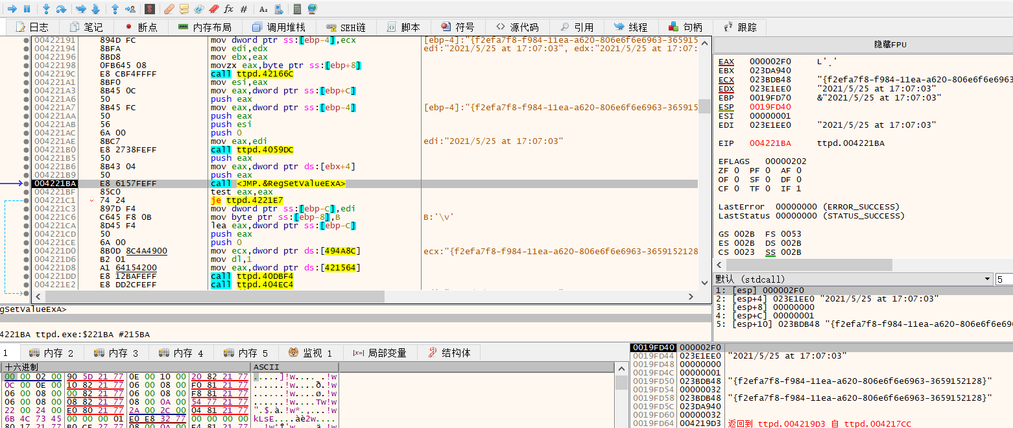Open the Calculator icon
The width and height of the screenshot is (1013, 428).
(x=298, y=9)
